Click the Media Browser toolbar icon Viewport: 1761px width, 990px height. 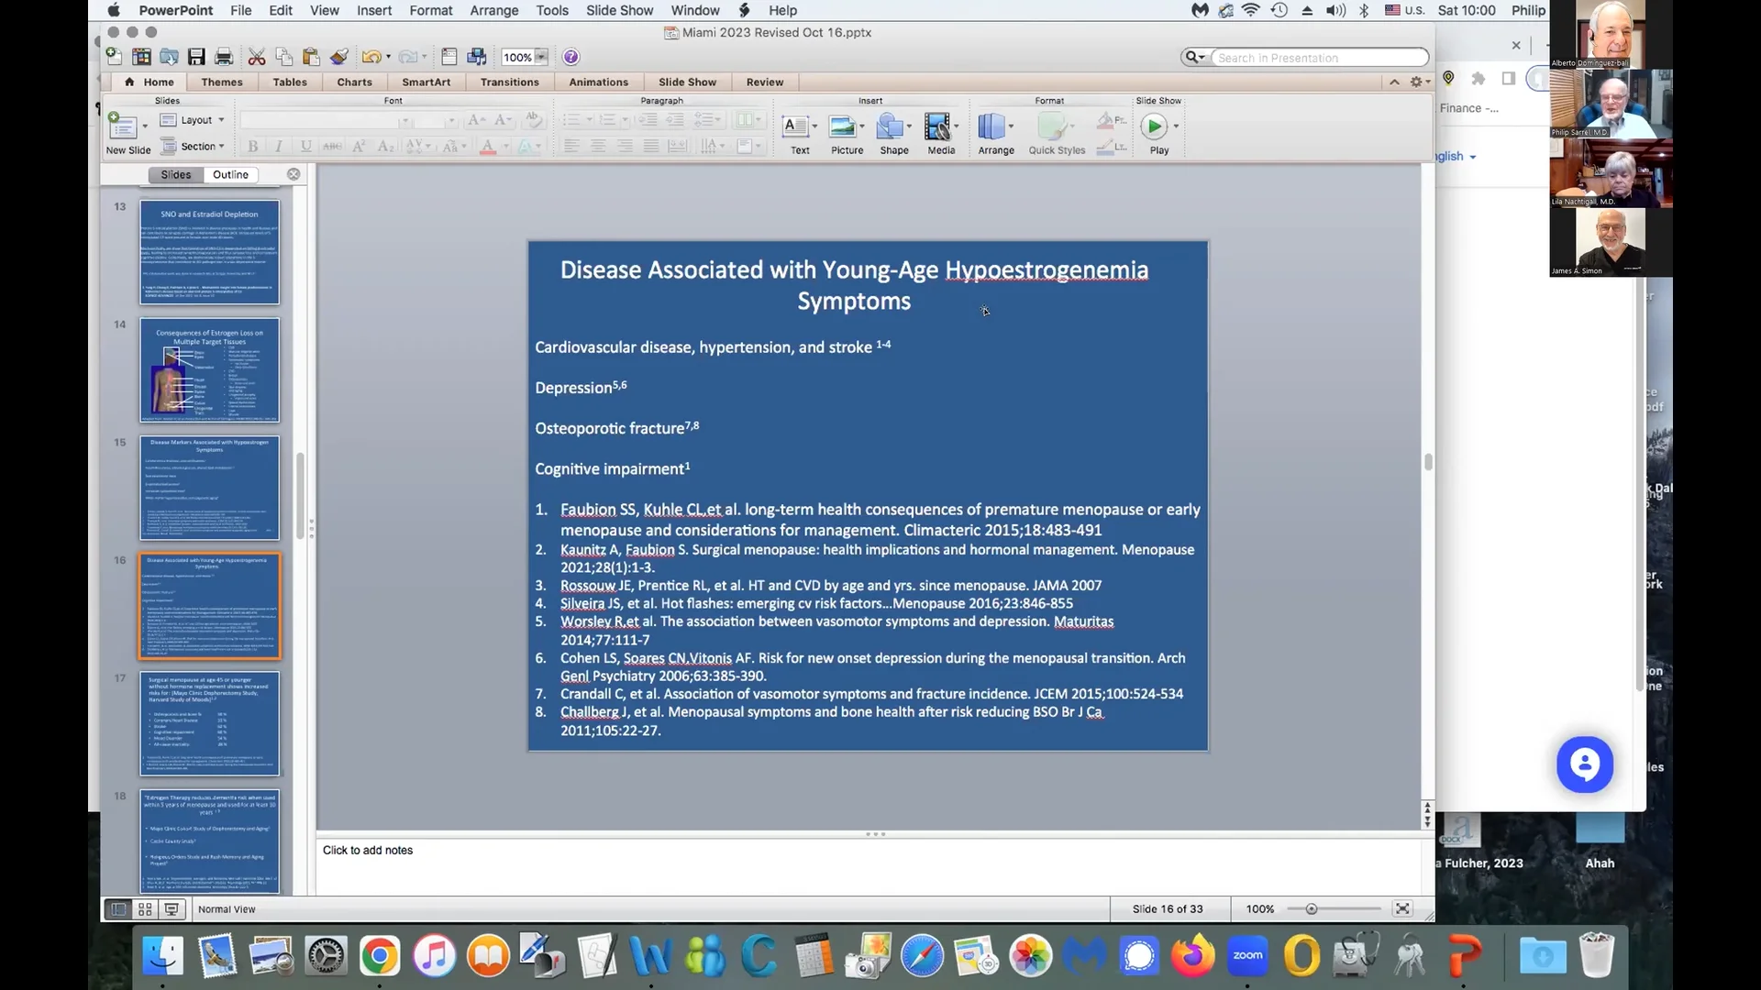[x=477, y=57]
